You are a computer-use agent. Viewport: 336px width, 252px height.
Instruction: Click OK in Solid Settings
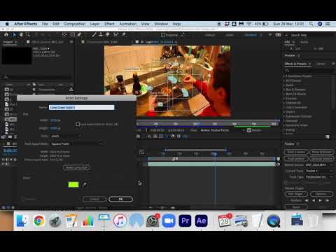click(x=120, y=199)
